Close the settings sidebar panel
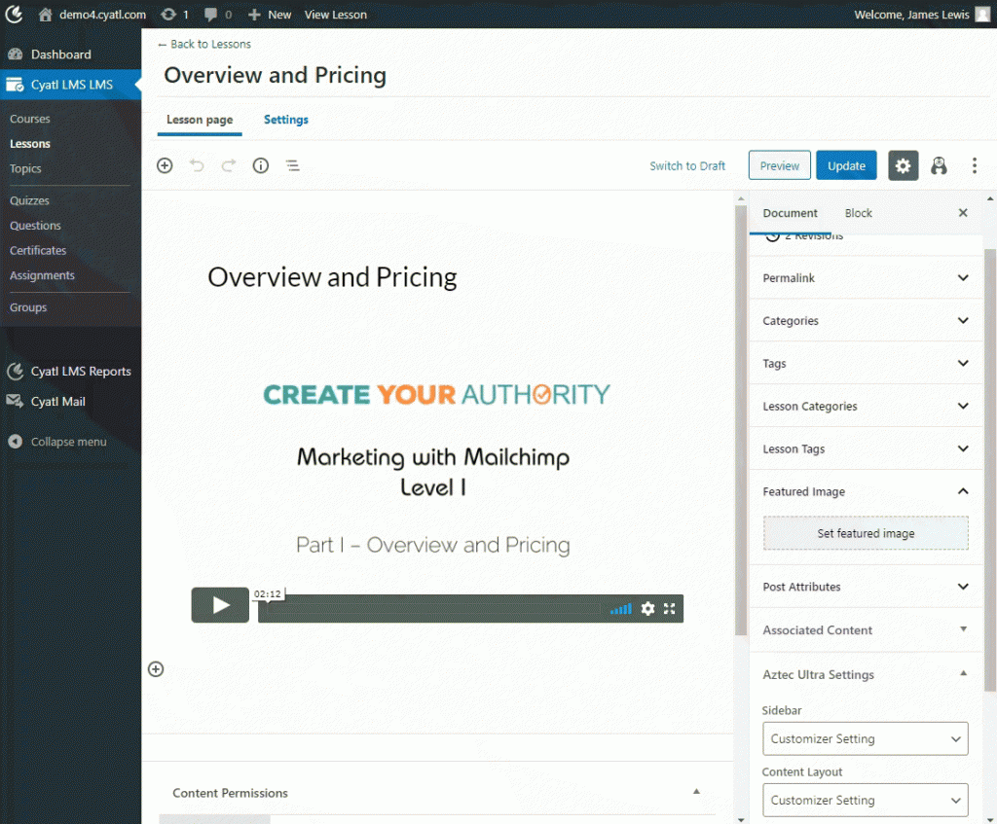 [963, 213]
